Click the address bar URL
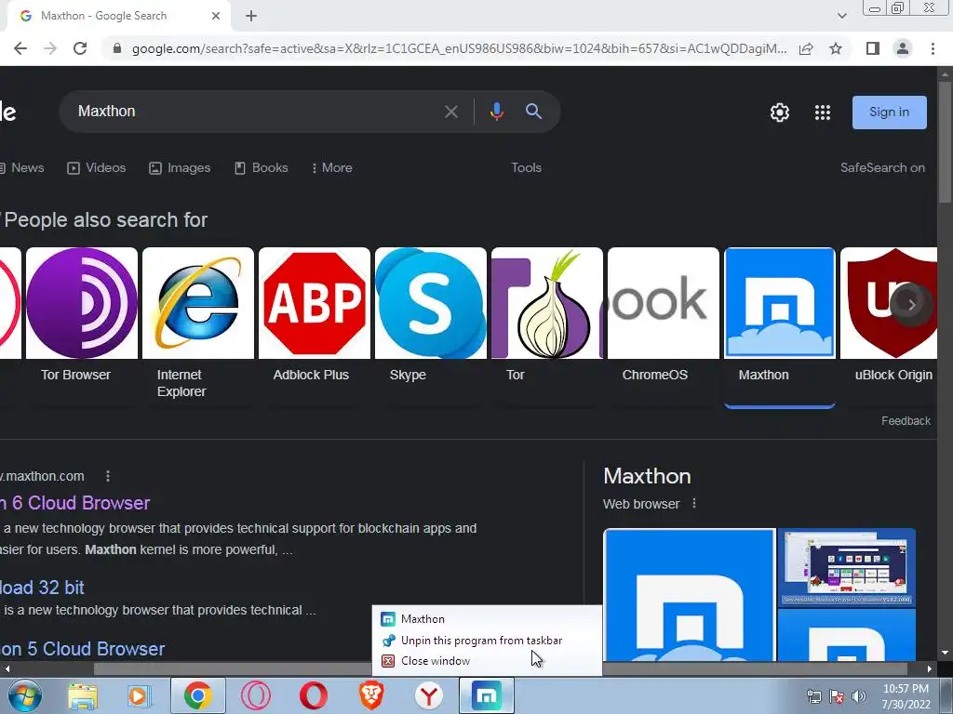This screenshot has height=714, width=953. point(459,48)
